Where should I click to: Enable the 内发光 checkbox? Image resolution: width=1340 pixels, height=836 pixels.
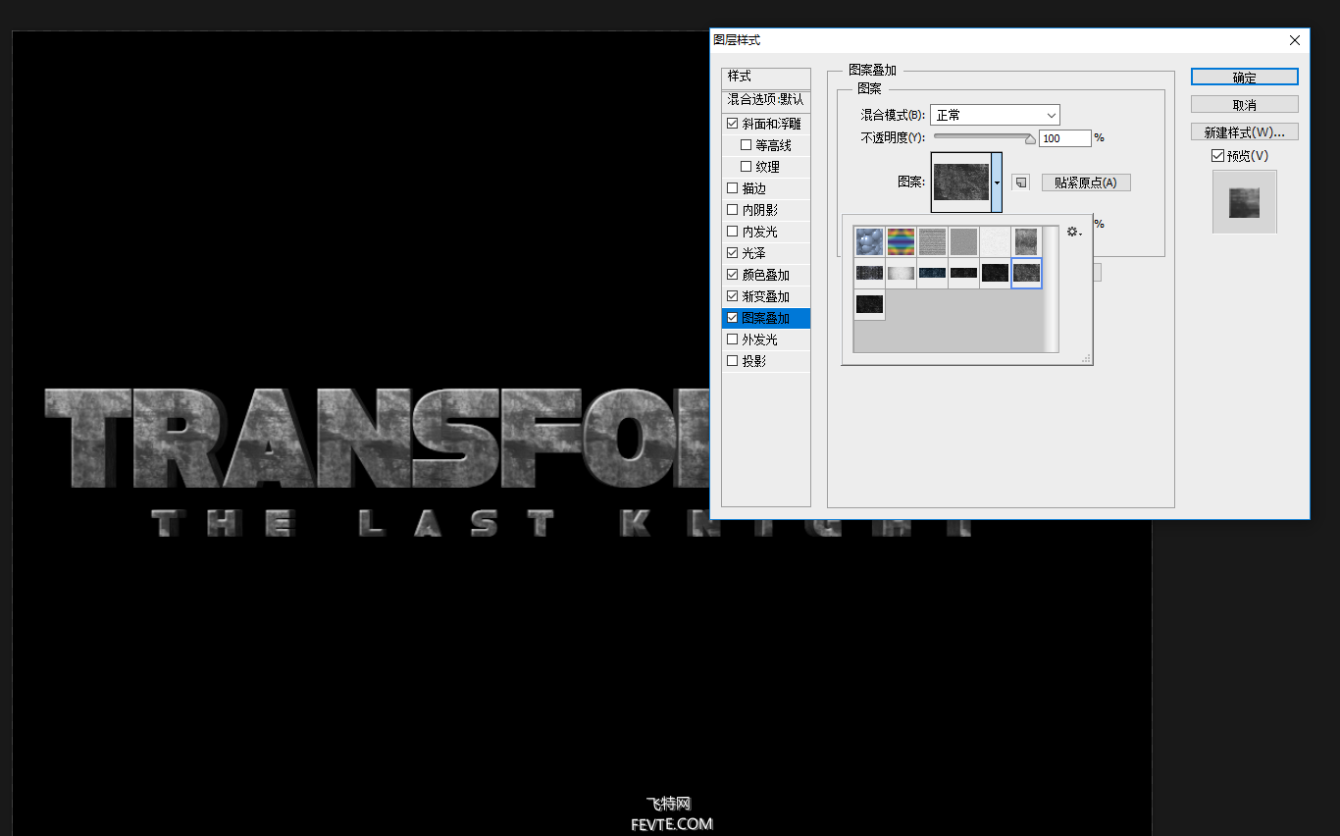pyautogui.click(x=733, y=232)
